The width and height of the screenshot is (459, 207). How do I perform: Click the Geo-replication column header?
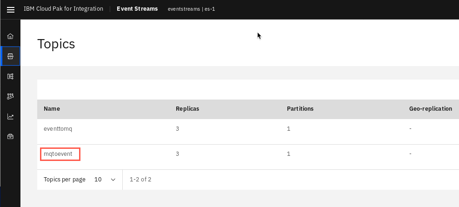(x=431, y=109)
